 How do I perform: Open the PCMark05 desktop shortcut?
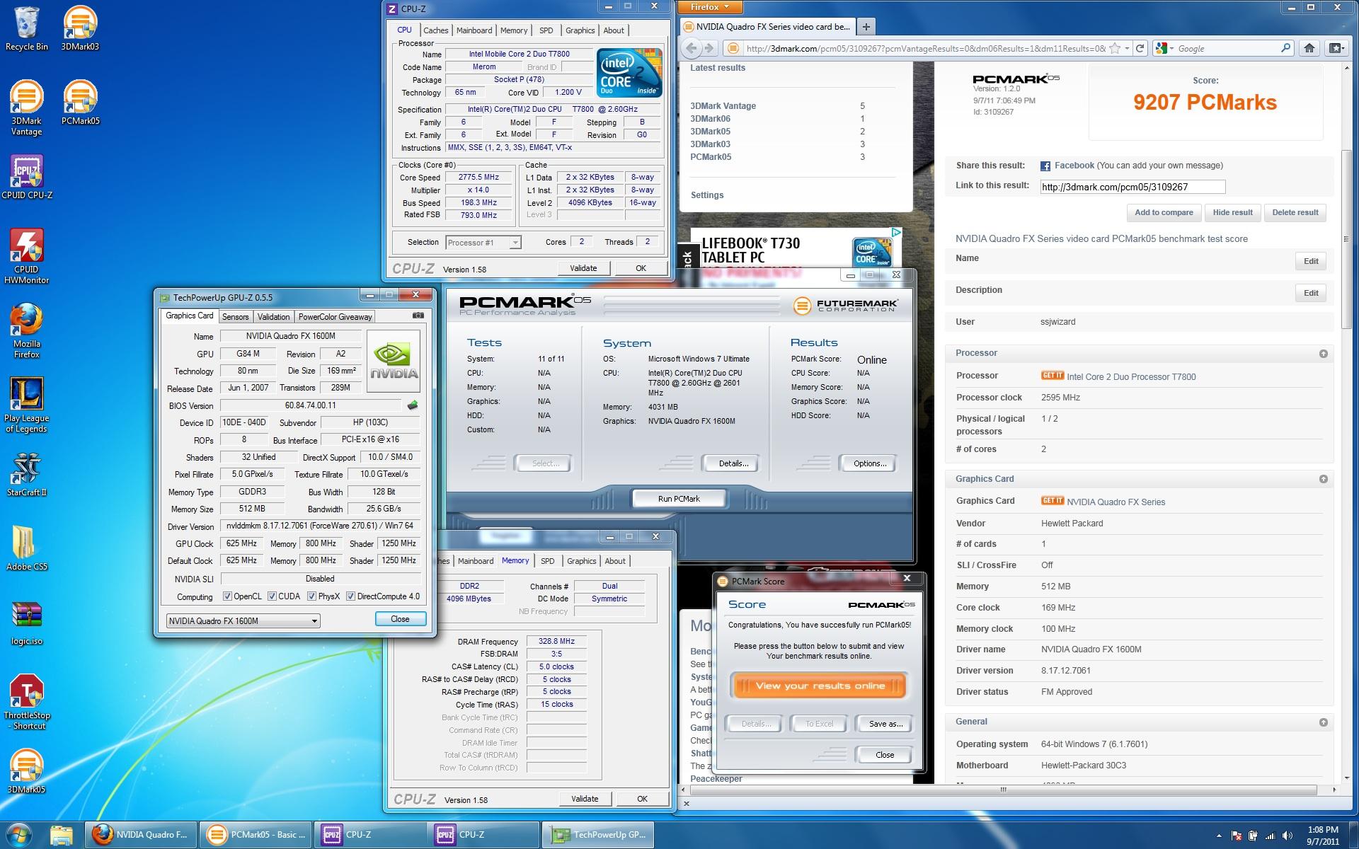click(80, 103)
